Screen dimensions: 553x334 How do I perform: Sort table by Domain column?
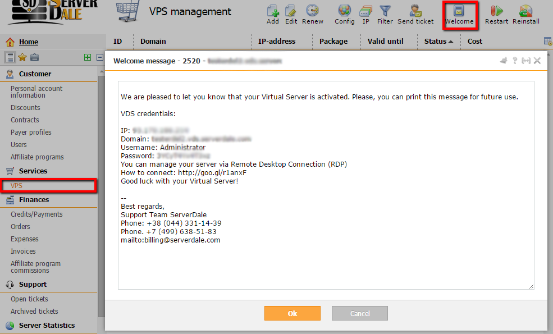coord(153,42)
